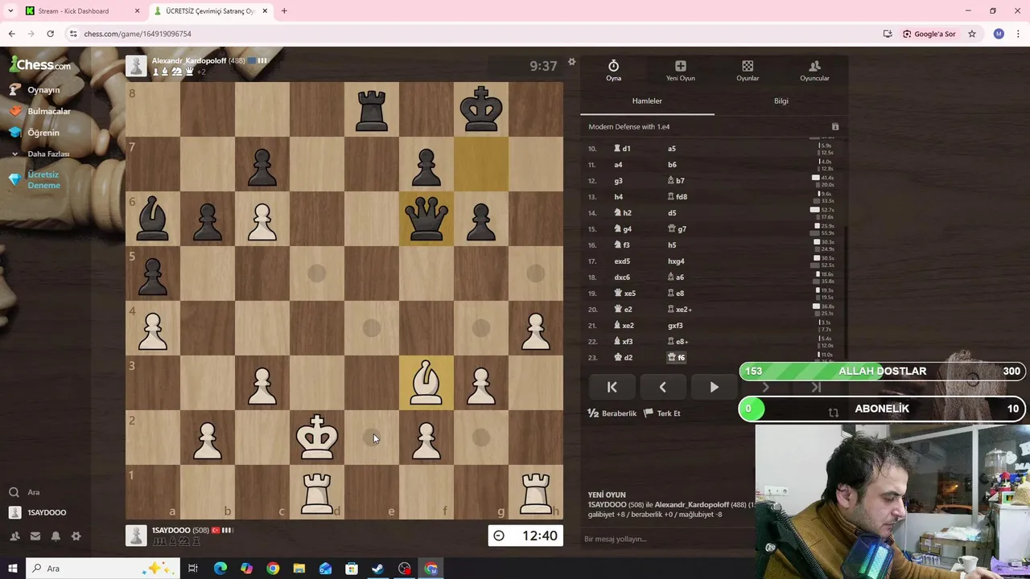
Task: Open Task View on the taskbar
Action: tap(193, 569)
